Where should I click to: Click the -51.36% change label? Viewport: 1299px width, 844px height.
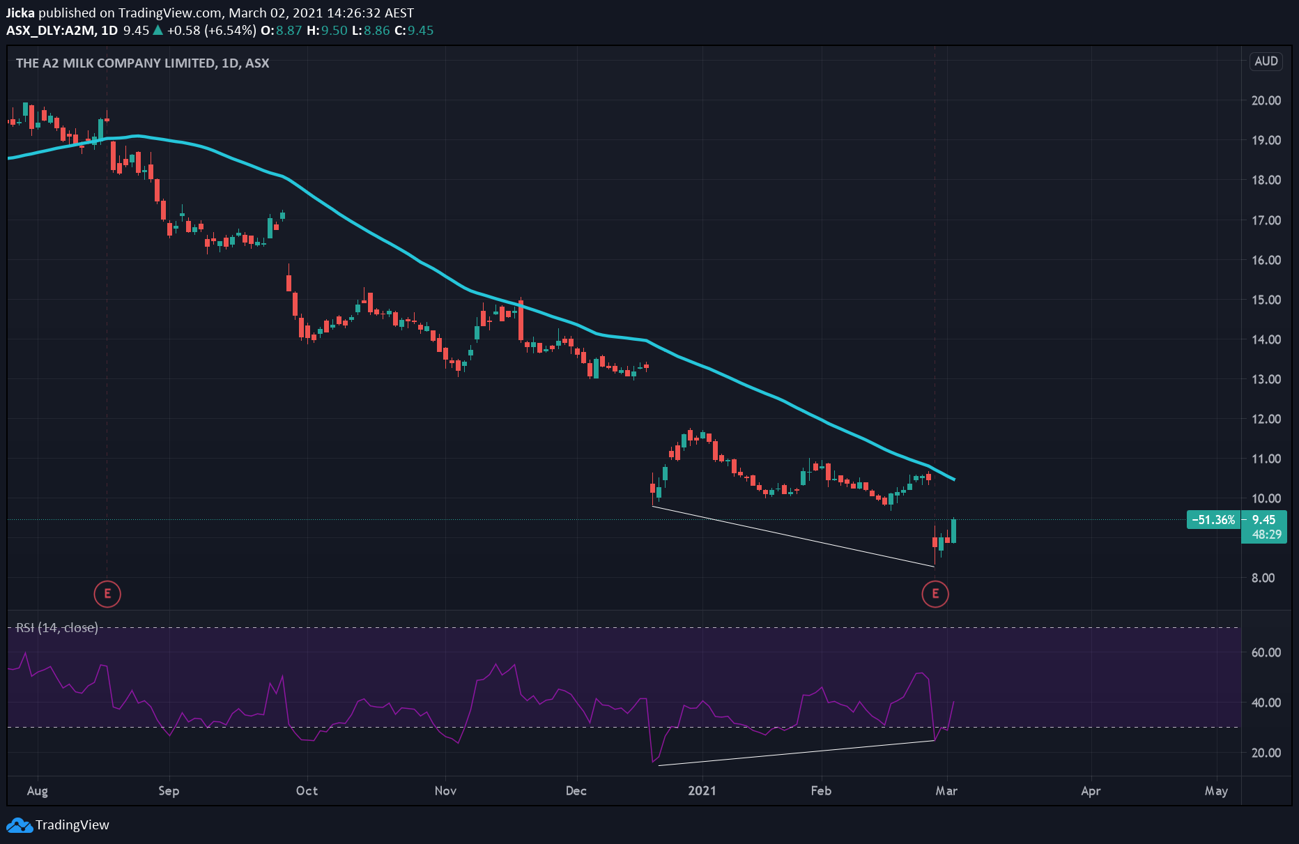pos(1213,520)
